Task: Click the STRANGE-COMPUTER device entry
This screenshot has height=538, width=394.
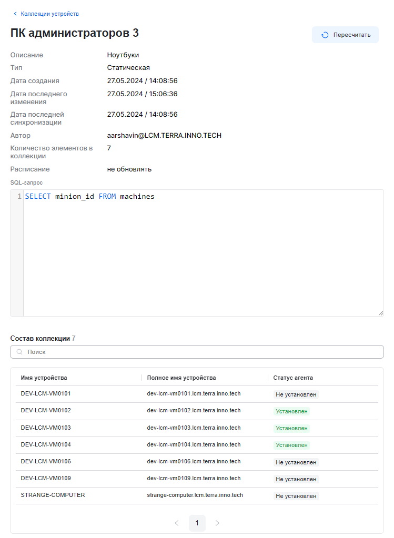Action: tap(53, 495)
